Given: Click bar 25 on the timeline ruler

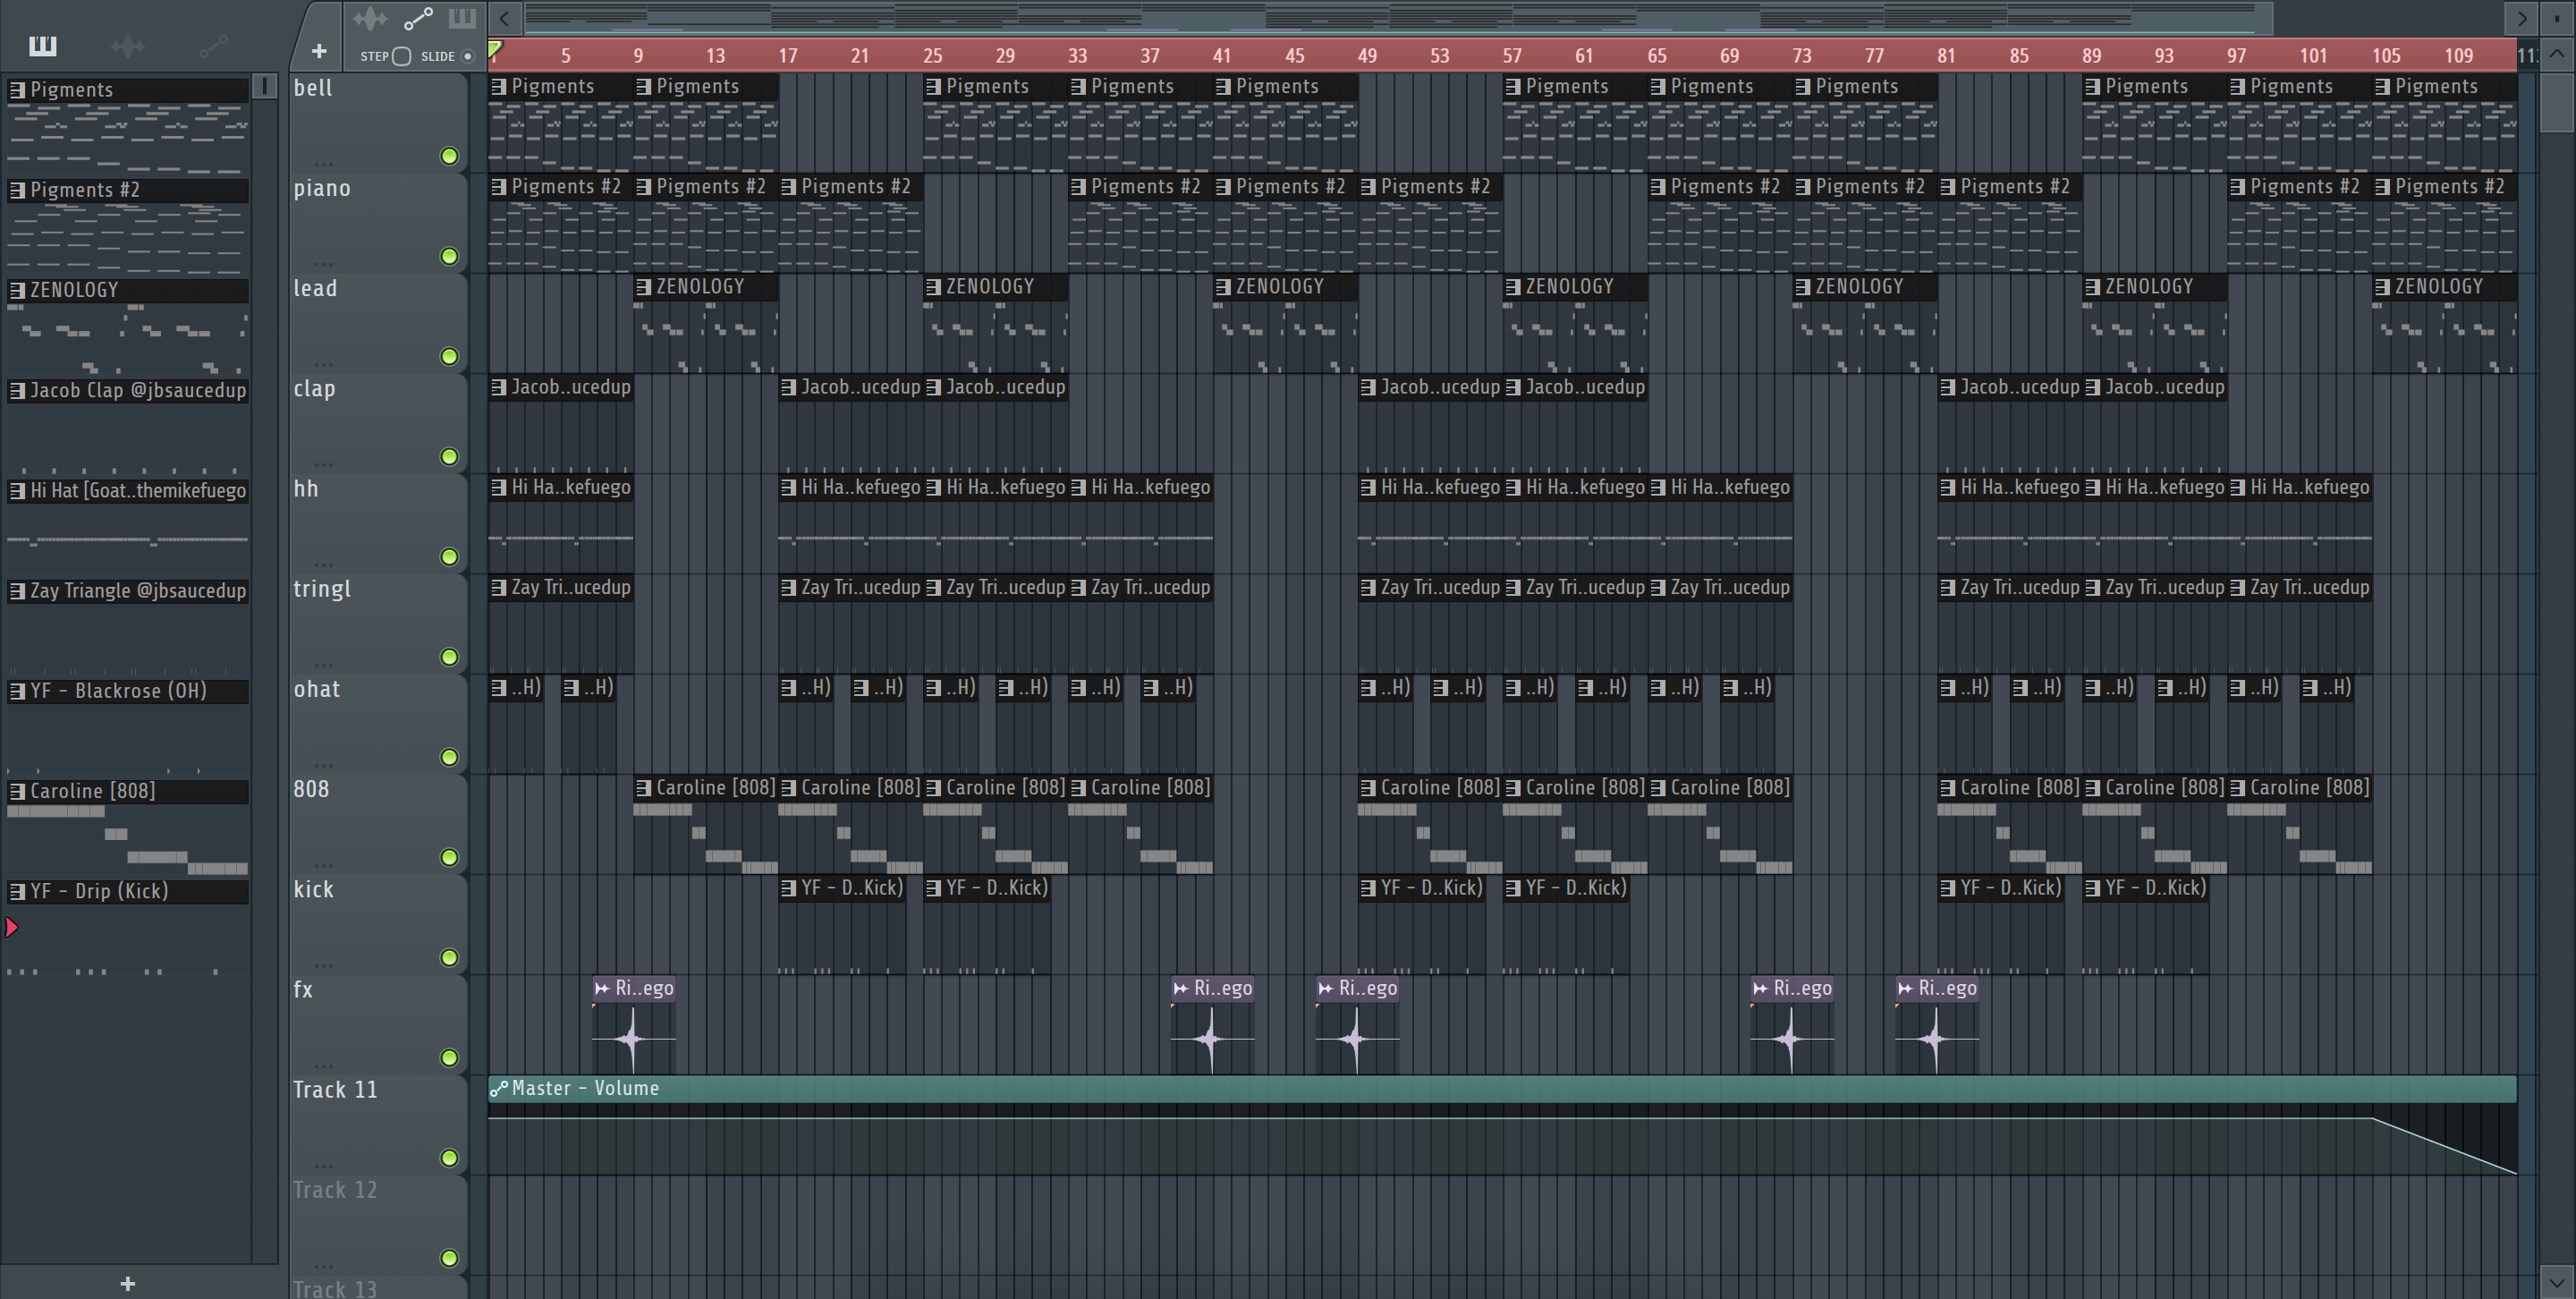Looking at the screenshot, I should pos(932,56).
